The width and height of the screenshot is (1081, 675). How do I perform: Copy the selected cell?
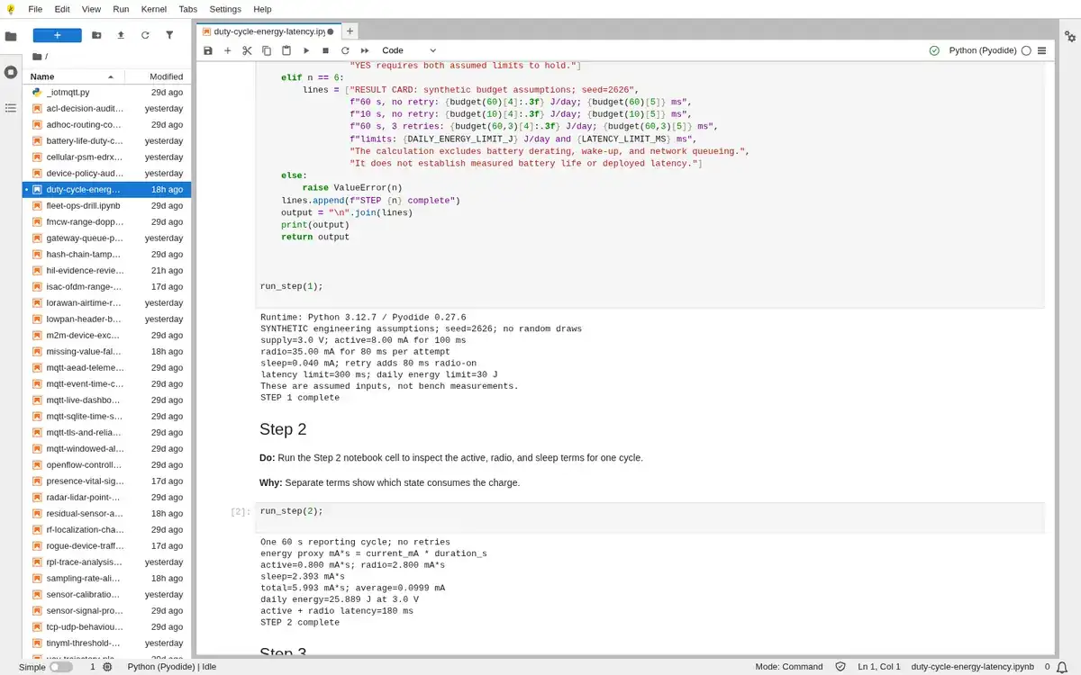[267, 50]
